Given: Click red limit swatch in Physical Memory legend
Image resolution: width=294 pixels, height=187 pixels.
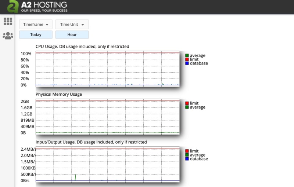Looking at the screenshot, I should [x=187, y=103].
